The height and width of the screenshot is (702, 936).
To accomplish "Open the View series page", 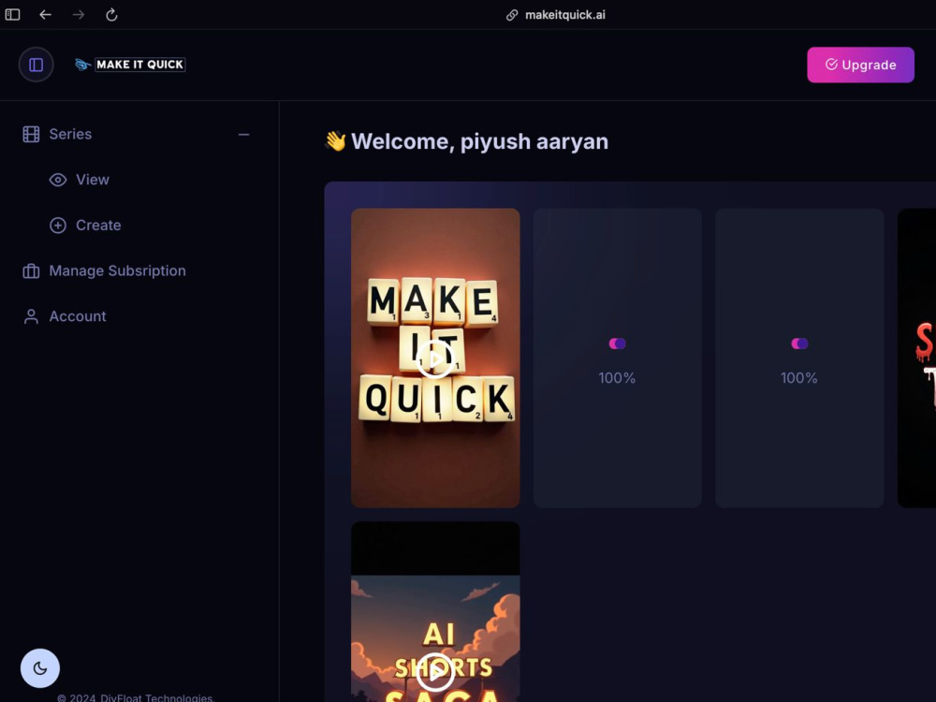I will coord(93,180).
